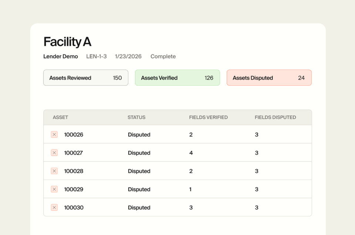The image size is (355, 235).
Task: Click the 1/23/2026 date
Action: coord(128,56)
